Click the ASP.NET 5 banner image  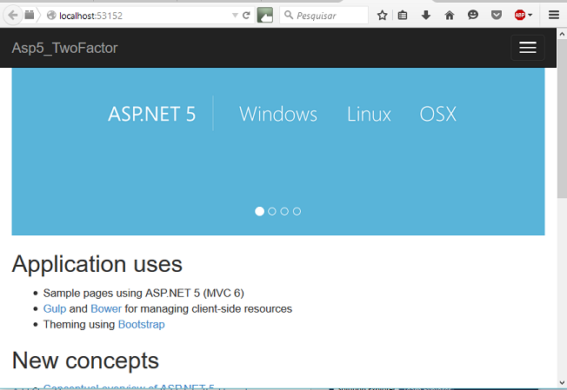pyautogui.click(x=278, y=152)
